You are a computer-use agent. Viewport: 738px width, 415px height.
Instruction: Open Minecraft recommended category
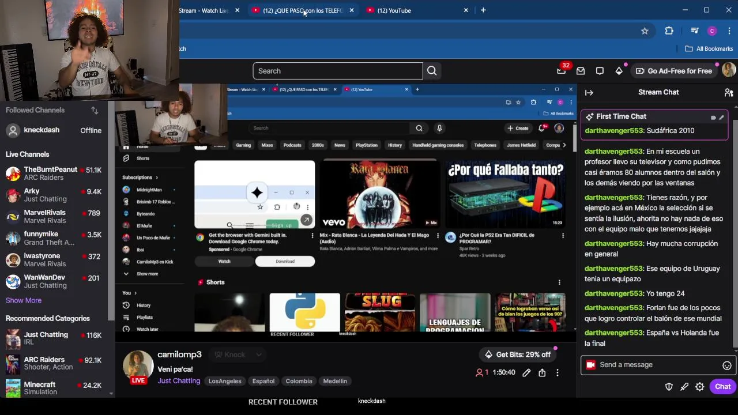point(54,388)
